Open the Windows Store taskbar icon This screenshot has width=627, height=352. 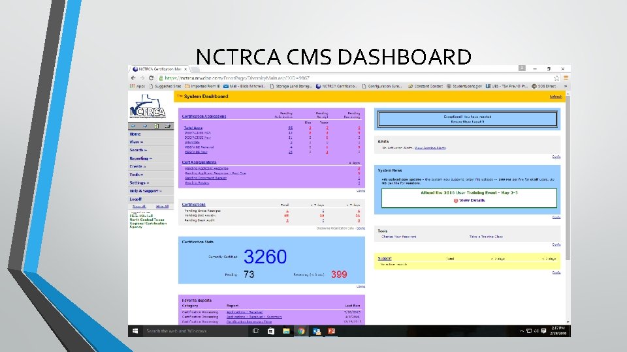270,331
